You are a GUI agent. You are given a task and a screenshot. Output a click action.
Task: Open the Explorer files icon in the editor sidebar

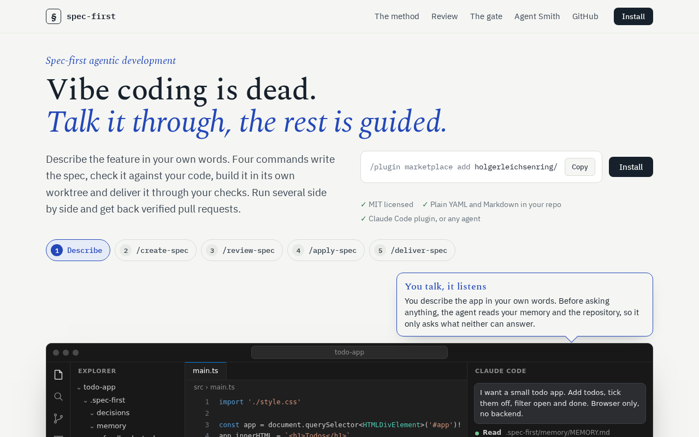pyautogui.click(x=58, y=375)
